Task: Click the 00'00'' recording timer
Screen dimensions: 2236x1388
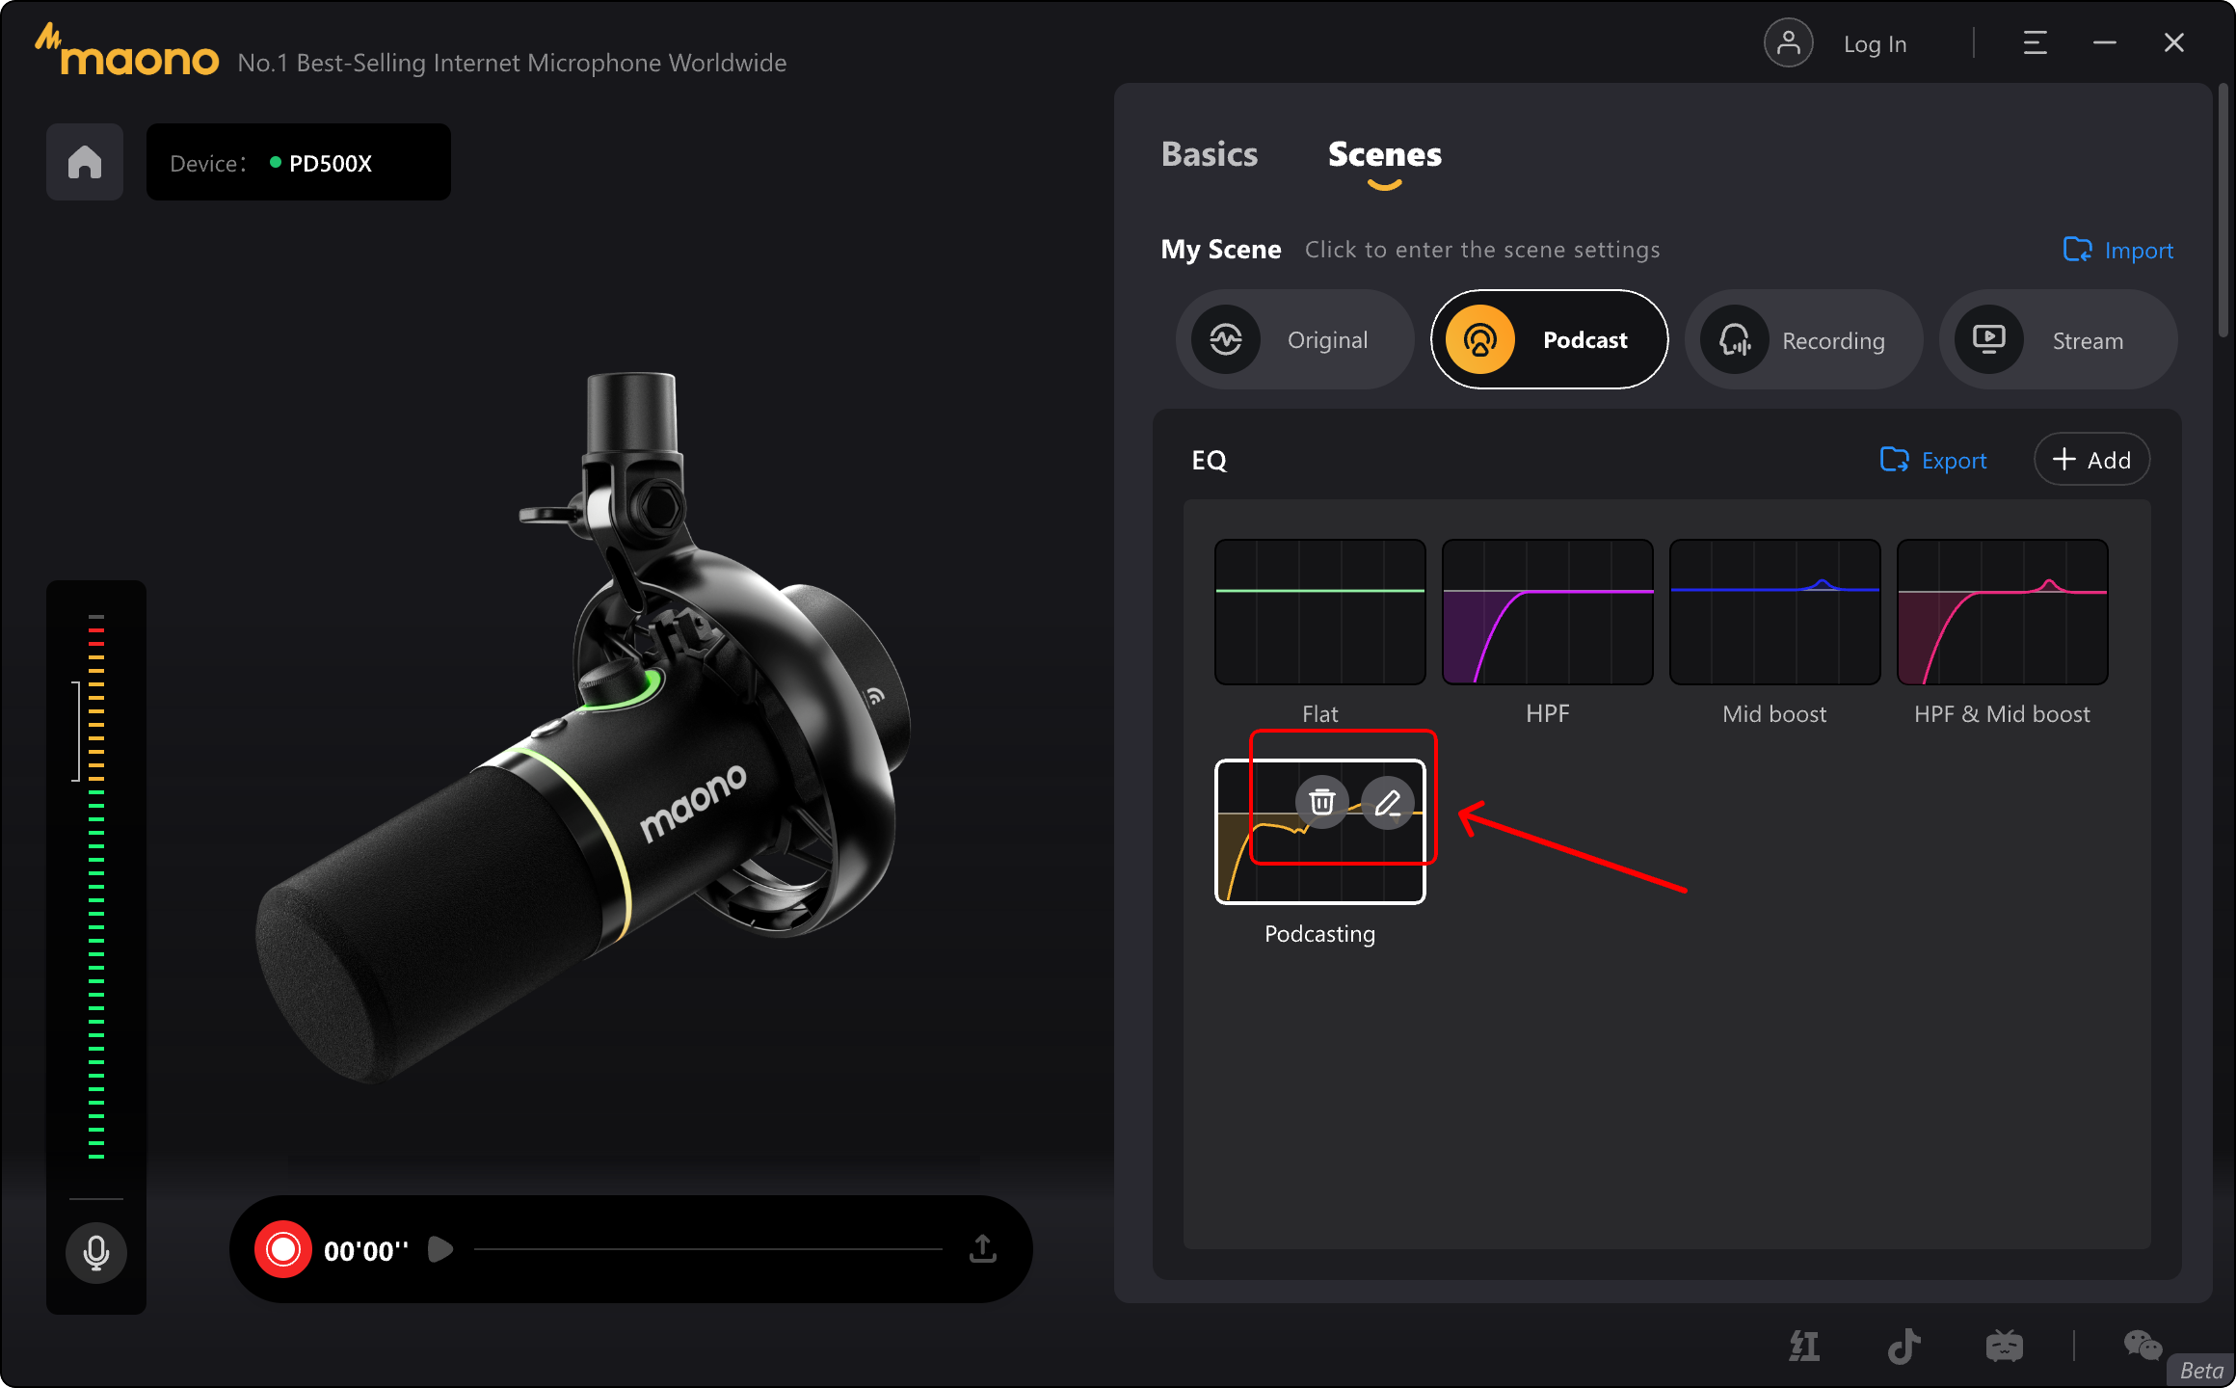Action: pyautogui.click(x=366, y=1251)
